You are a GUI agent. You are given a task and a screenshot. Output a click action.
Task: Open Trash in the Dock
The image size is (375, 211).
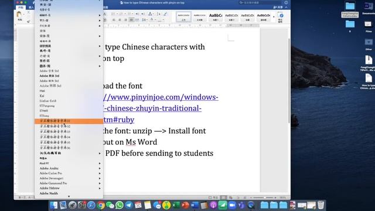coord(321,205)
